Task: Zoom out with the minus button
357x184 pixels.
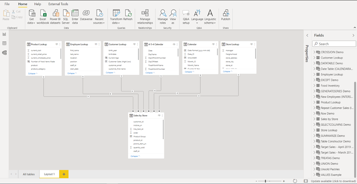Action: pos(256,181)
